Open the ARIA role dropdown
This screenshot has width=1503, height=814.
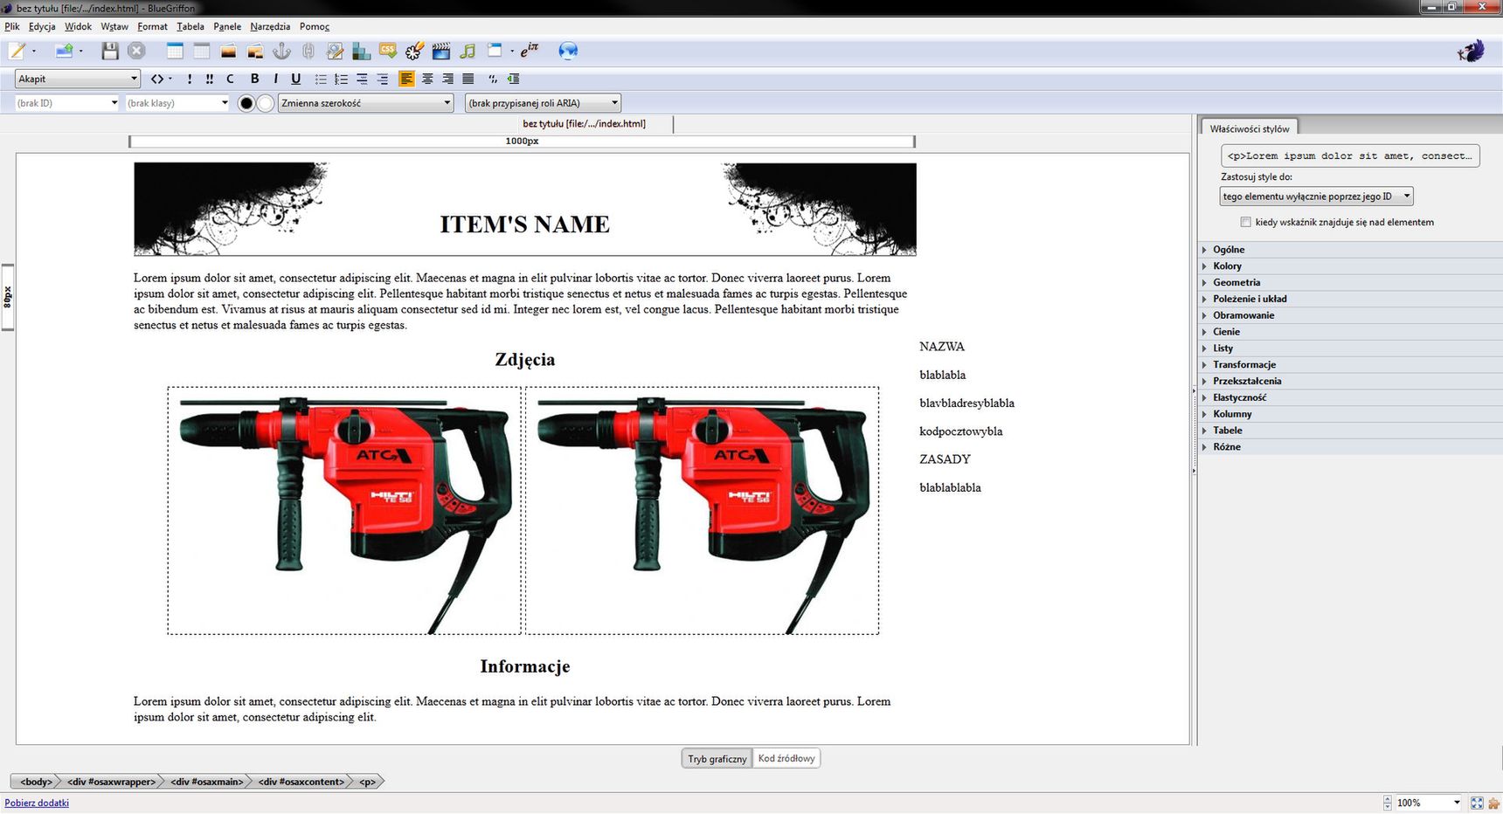543,103
